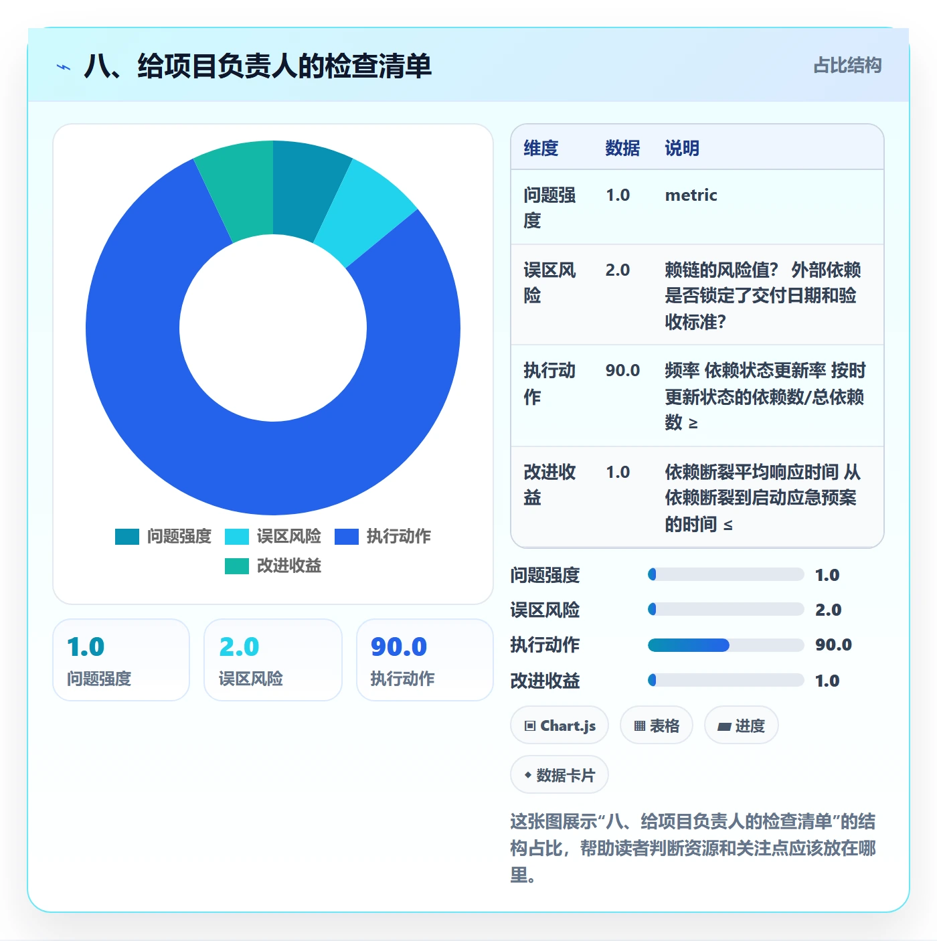Click the 进度 tag chip
This screenshot has width=937, height=941.
[742, 725]
